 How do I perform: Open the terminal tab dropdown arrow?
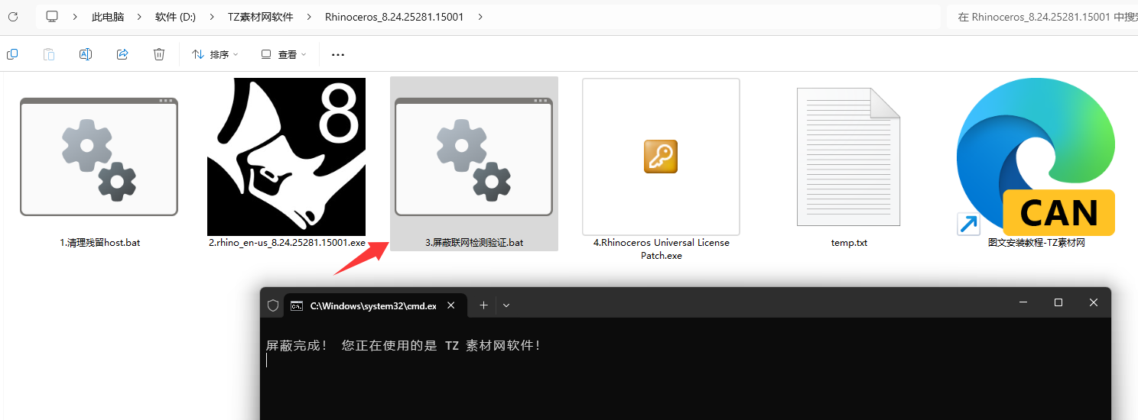pos(506,305)
